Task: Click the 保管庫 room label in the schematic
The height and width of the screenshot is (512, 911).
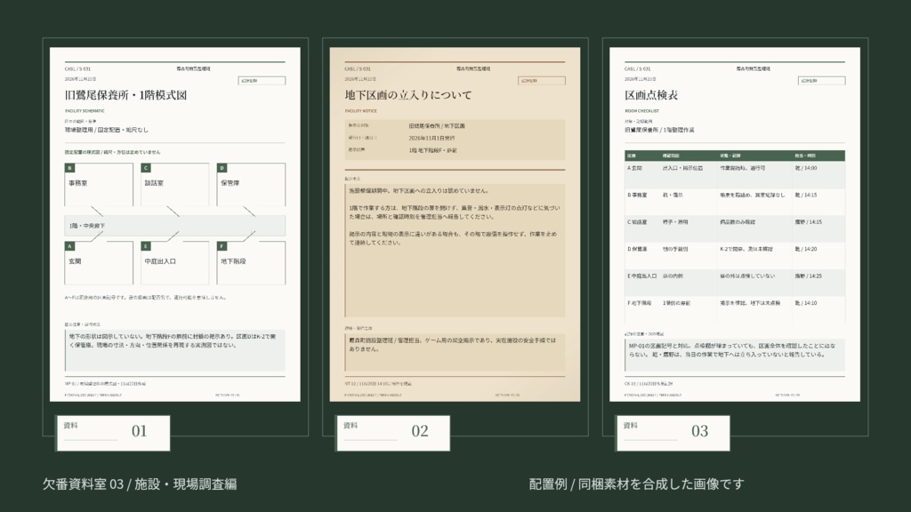Action: 230,183
